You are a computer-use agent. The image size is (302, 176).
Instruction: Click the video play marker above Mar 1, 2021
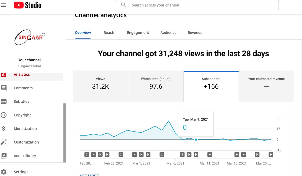pyautogui.click(x=141, y=154)
